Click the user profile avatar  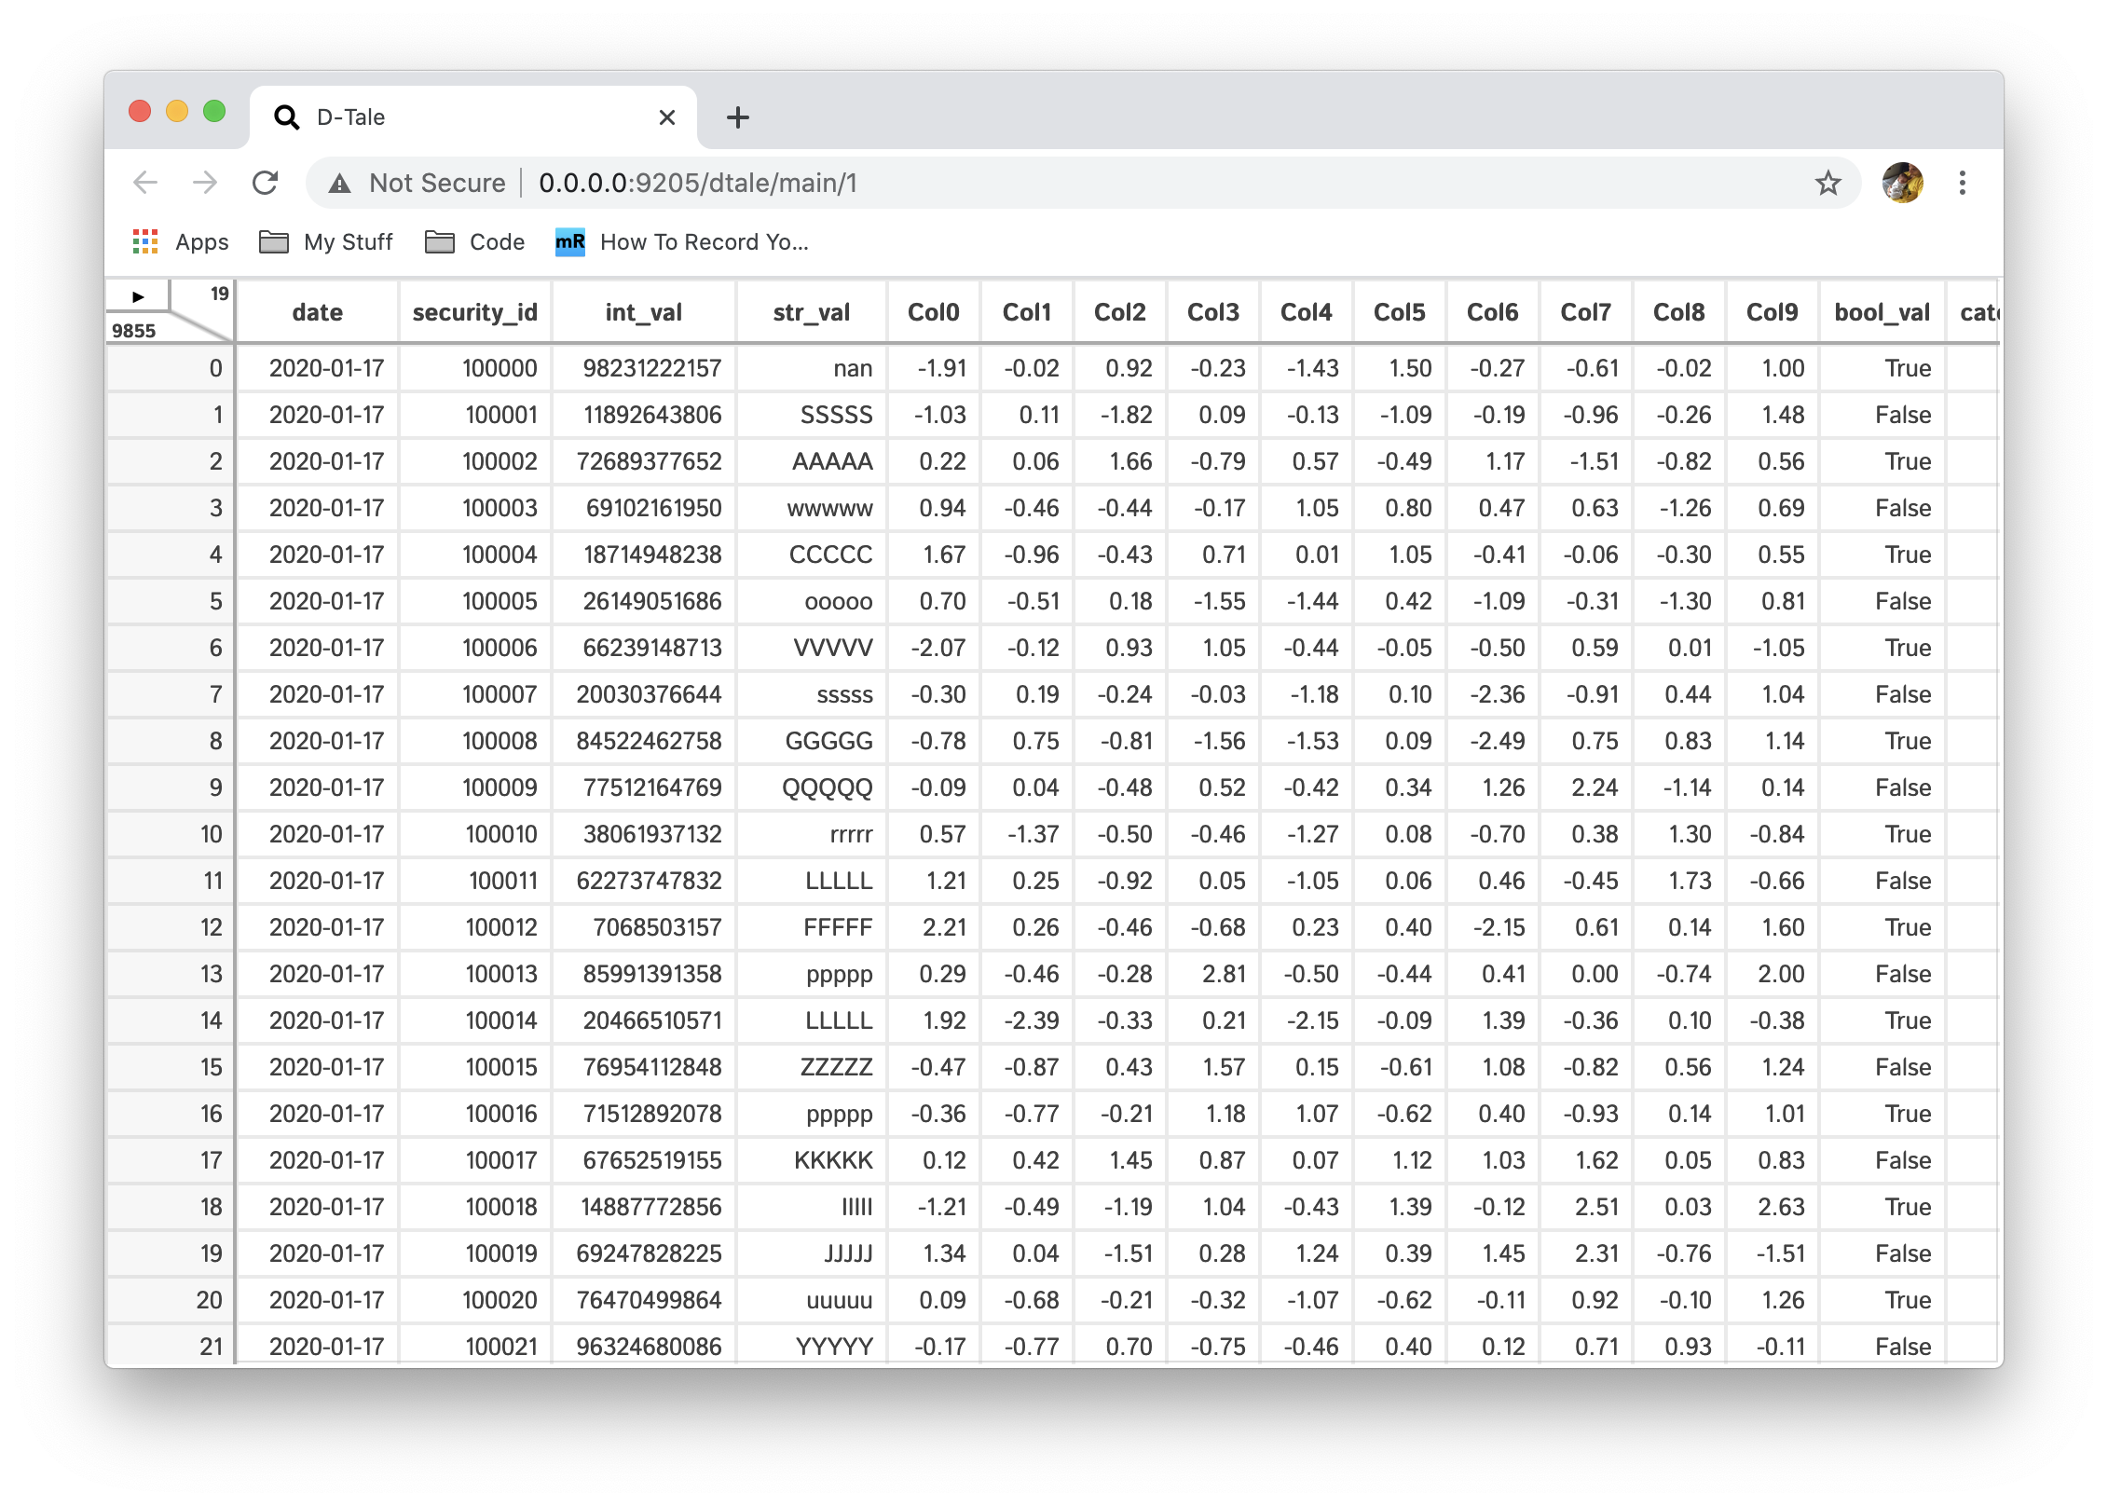pos(1902,183)
